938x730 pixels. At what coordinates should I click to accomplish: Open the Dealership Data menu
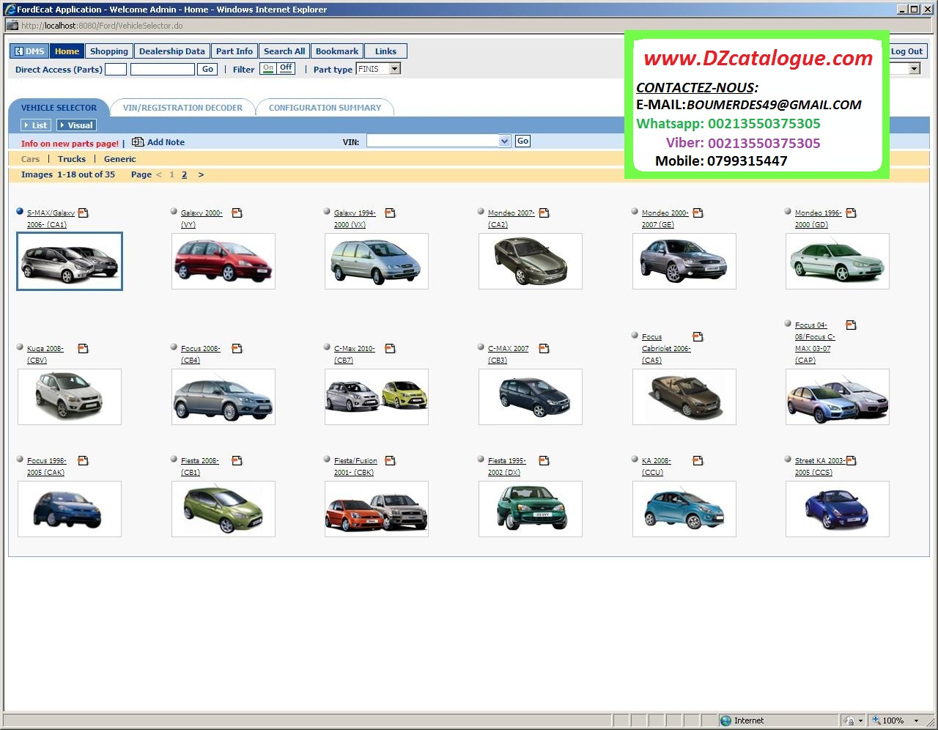click(172, 51)
